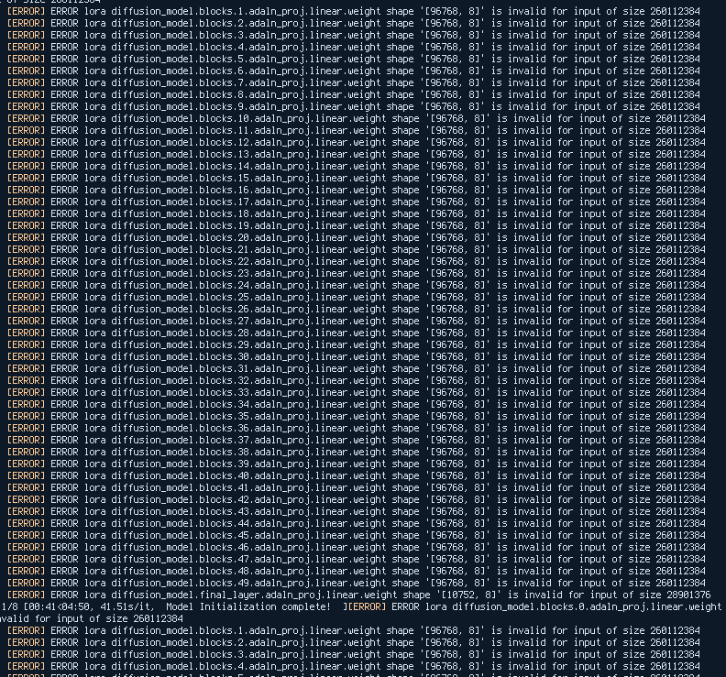
Task: Click the blocks.22.adaln_proj error entry
Action: 356,261
